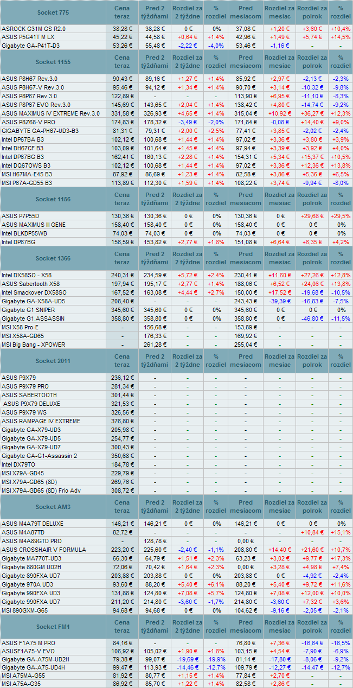The height and width of the screenshot is (688, 353).
Task: Select ASUS M4A87TD row name
Action: (x=23, y=532)
